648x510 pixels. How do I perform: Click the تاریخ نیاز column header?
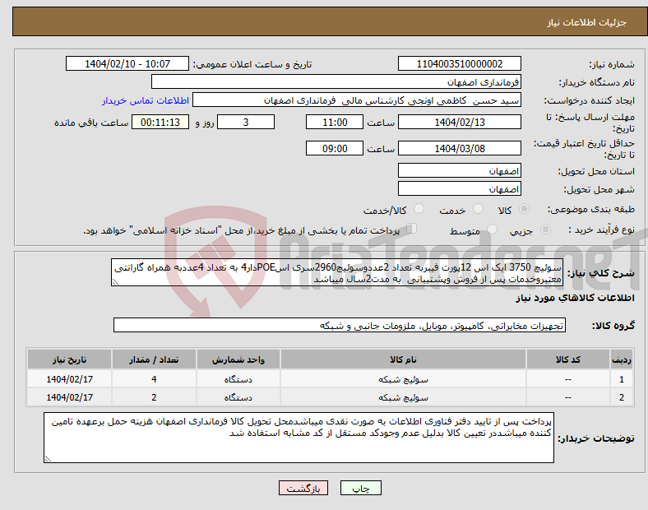pos(69,359)
